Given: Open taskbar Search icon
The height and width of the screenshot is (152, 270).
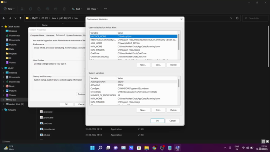Looking at the screenshot, I should pyautogui.click(x=100, y=148).
